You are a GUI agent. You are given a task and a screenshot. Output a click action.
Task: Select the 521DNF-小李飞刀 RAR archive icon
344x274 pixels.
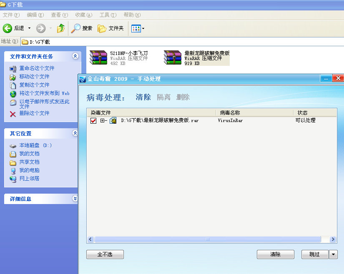pos(98,57)
